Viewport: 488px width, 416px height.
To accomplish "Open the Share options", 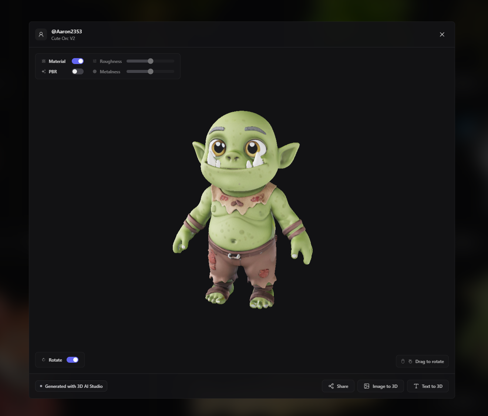I will (x=338, y=386).
